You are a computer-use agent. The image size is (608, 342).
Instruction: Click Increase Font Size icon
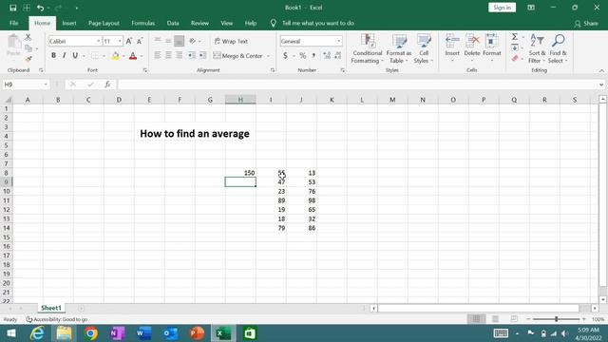point(129,41)
